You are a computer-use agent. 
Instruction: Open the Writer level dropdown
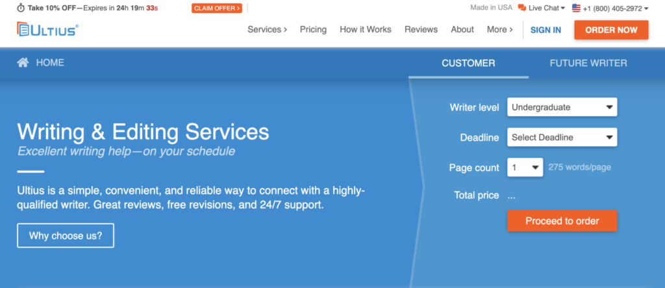click(x=562, y=107)
